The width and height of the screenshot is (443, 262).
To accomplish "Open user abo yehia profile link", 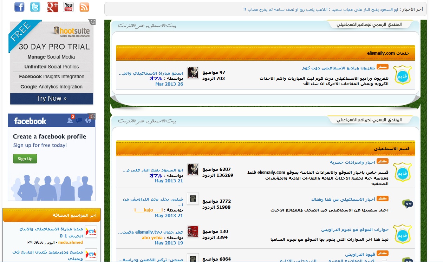I will click(x=152, y=237).
